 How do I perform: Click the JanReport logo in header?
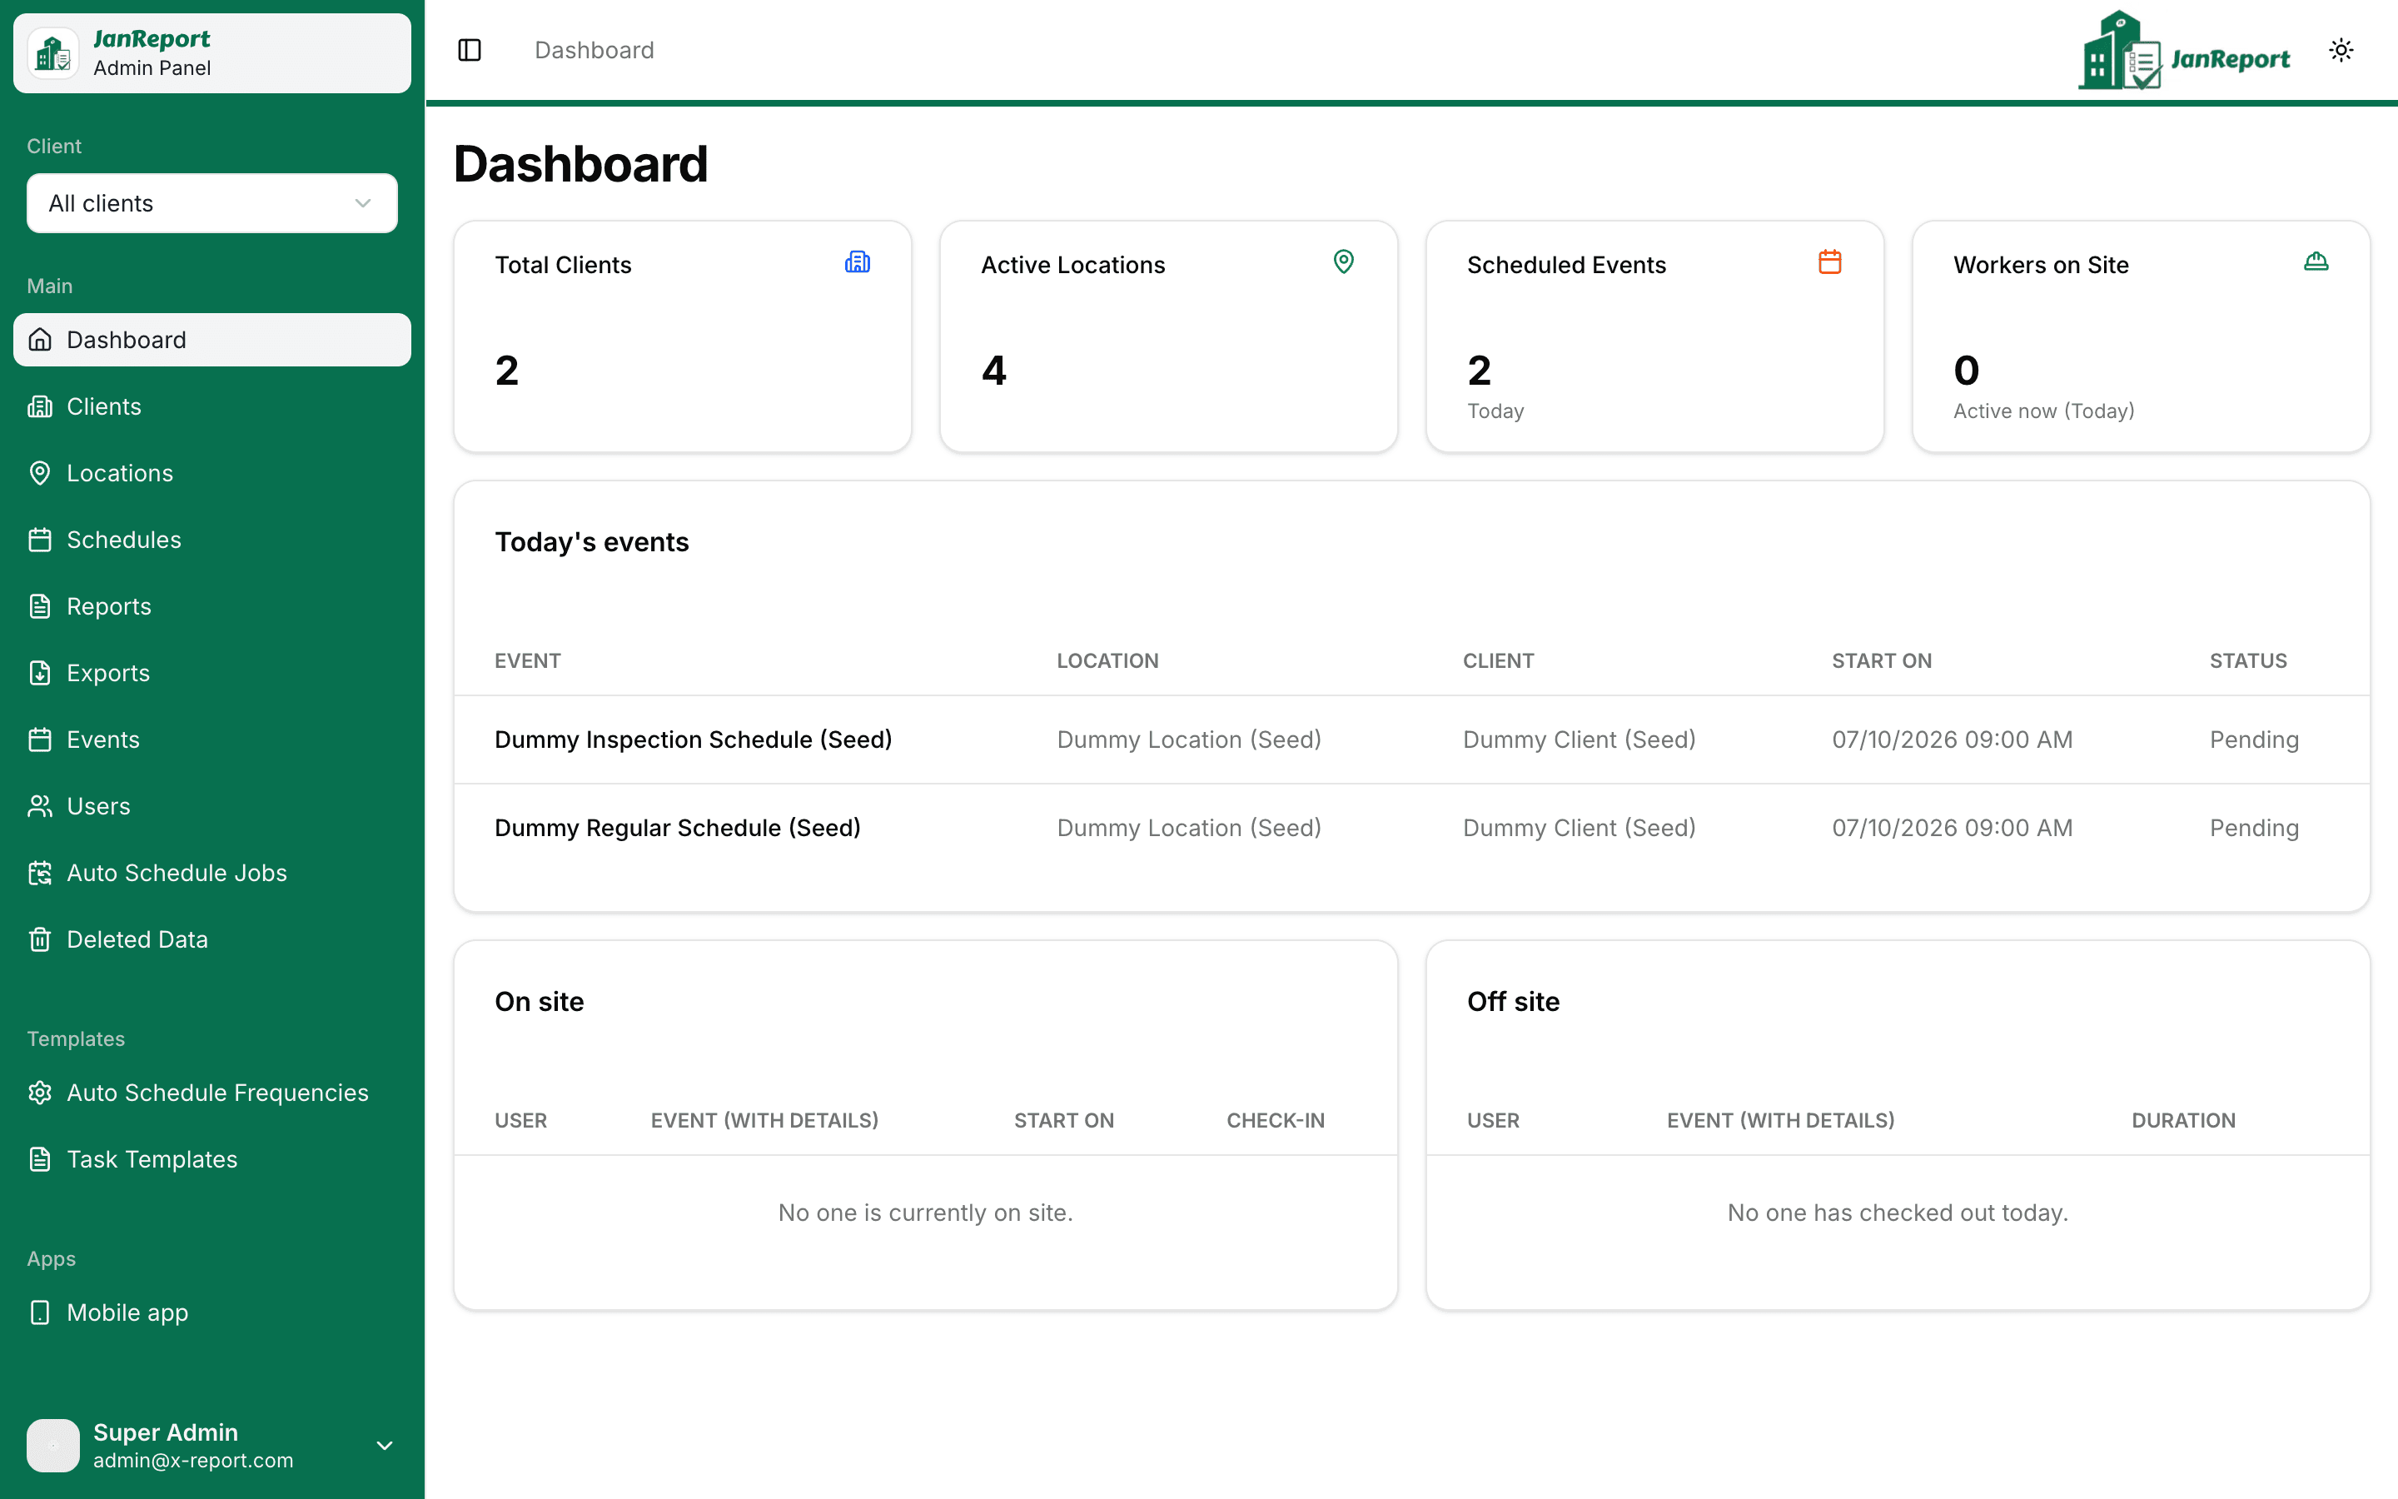(2184, 51)
